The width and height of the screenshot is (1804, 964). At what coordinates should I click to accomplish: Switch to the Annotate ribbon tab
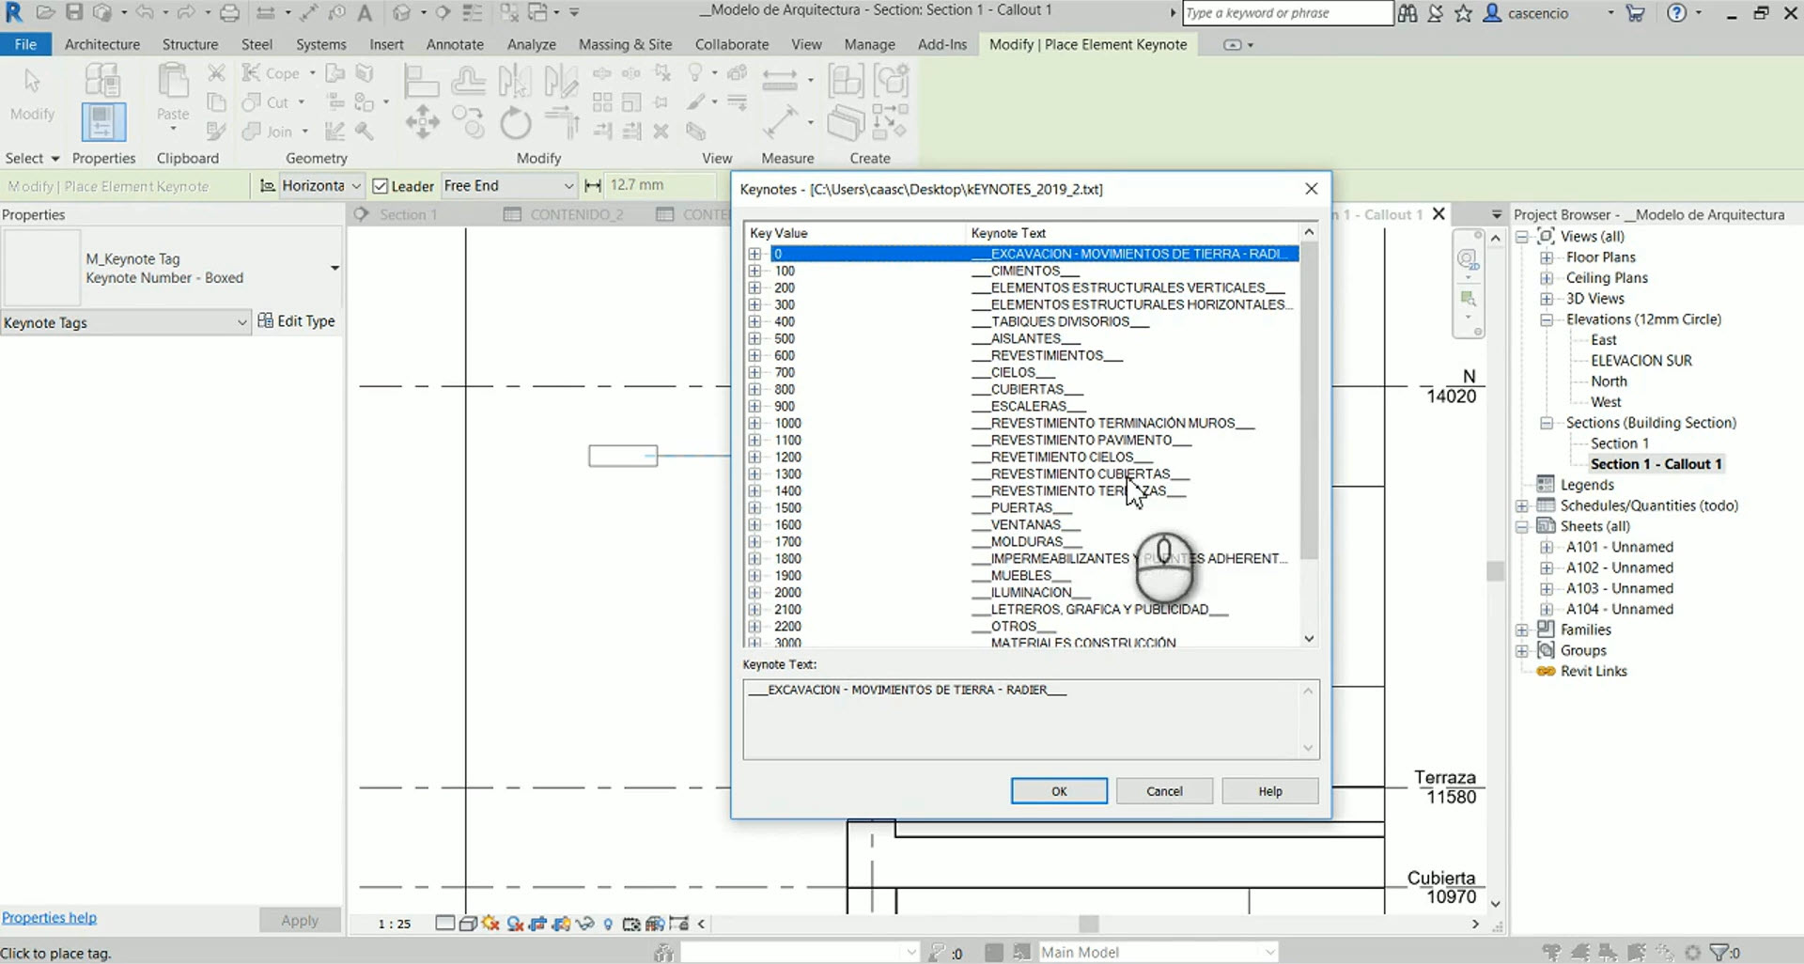tap(456, 44)
